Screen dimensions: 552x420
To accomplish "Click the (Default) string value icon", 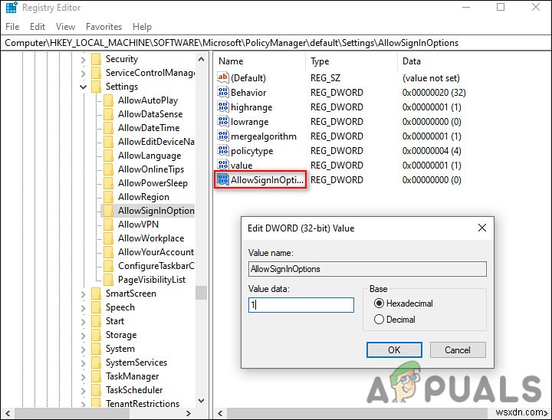I will coord(223,77).
